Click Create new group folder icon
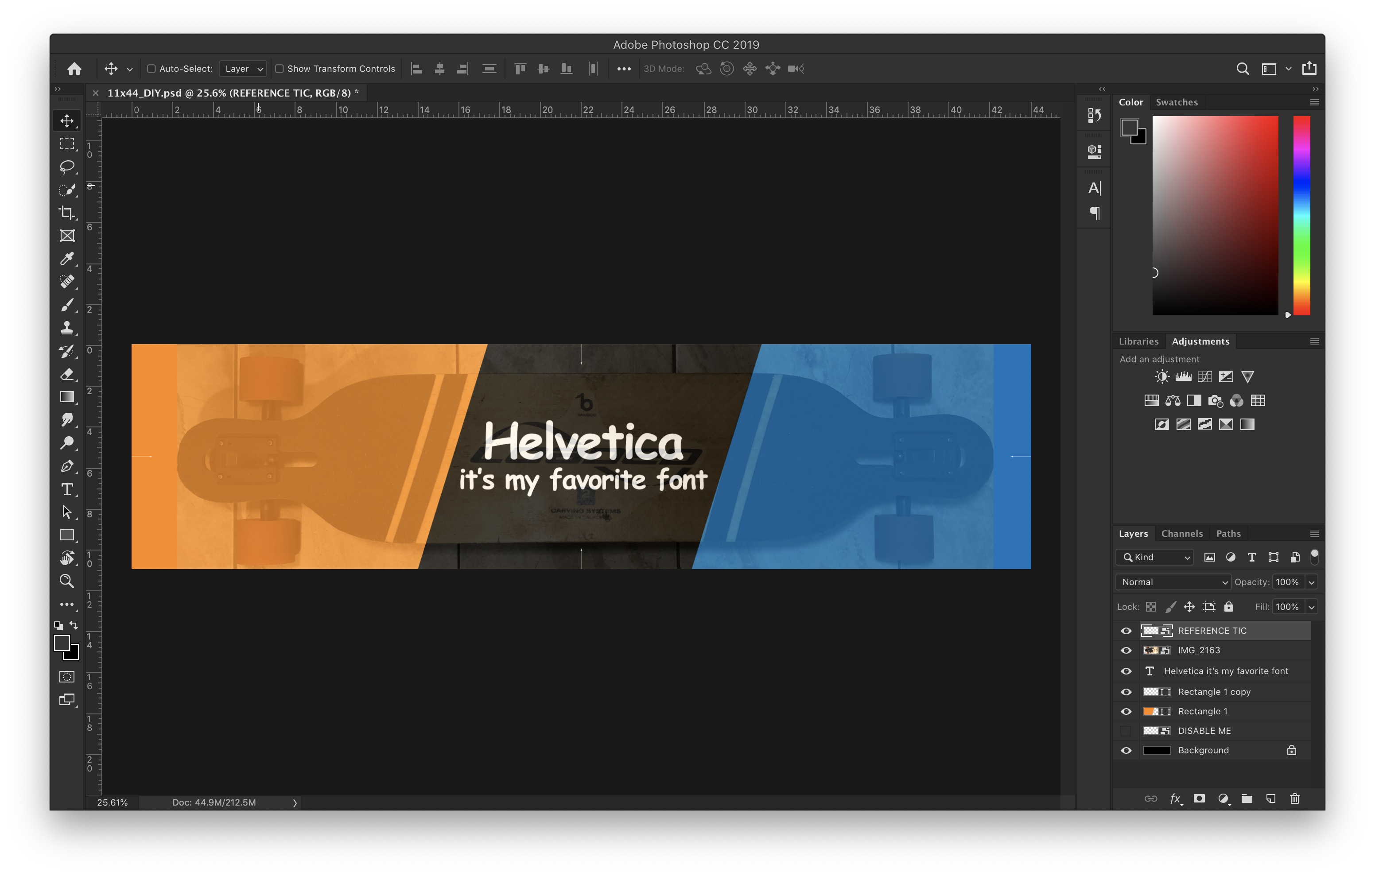 (x=1247, y=798)
